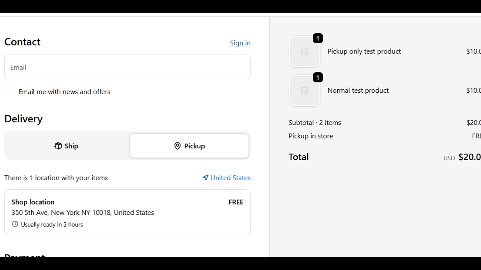481x270 pixels.
Task: Click the navigation arrow icon beside United States
Action: [x=206, y=177]
